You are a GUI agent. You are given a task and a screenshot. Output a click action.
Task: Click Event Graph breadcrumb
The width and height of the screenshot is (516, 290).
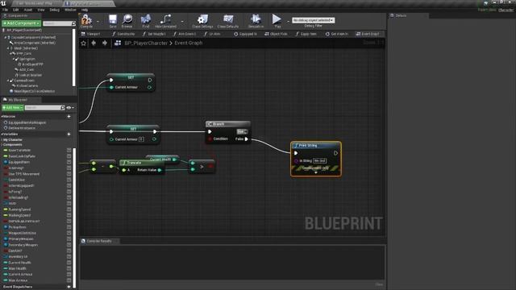[x=188, y=43]
